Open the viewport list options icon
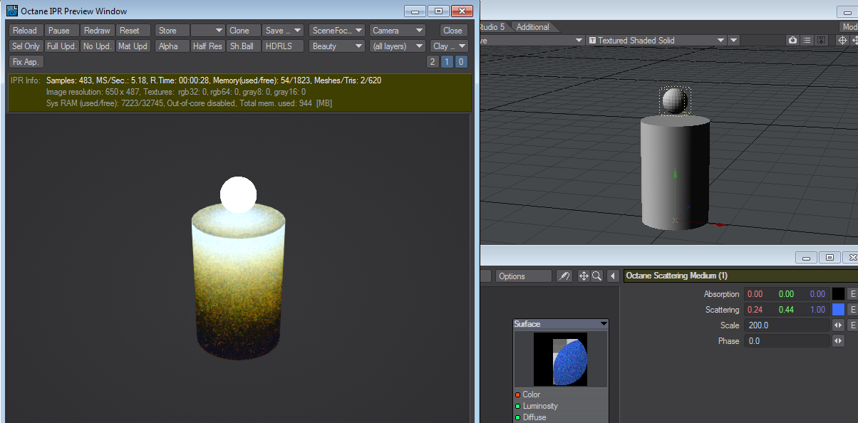This screenshot has height=423, width=858. [x=807, y=41]
